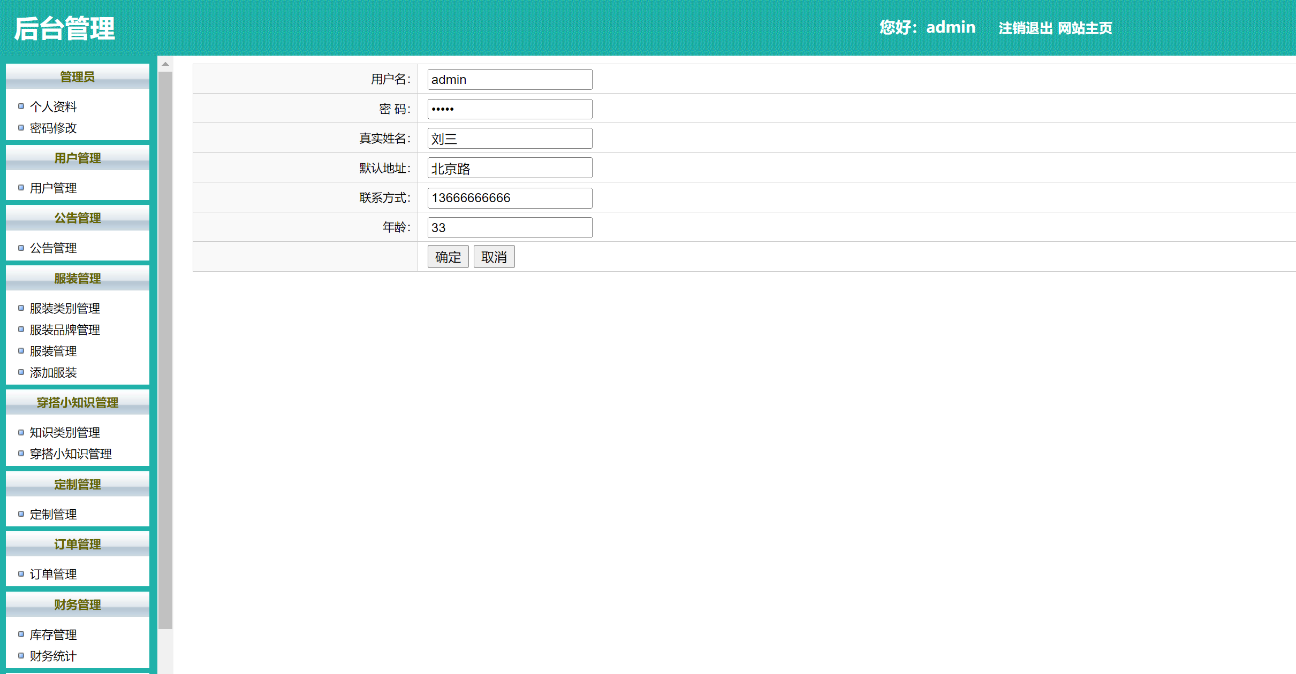Open 财务统计 menu entry
1296x674 pixels.
[x=53, y=656]
